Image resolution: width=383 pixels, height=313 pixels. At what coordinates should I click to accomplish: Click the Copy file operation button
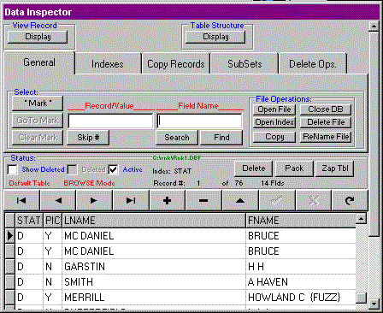pyautogui.click(x=274, y=137)
